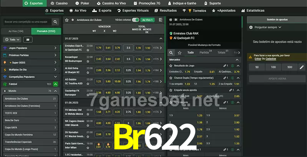
Task: Open the layout list icon beside Ao Vivo 1
Action: coord(160,20)
